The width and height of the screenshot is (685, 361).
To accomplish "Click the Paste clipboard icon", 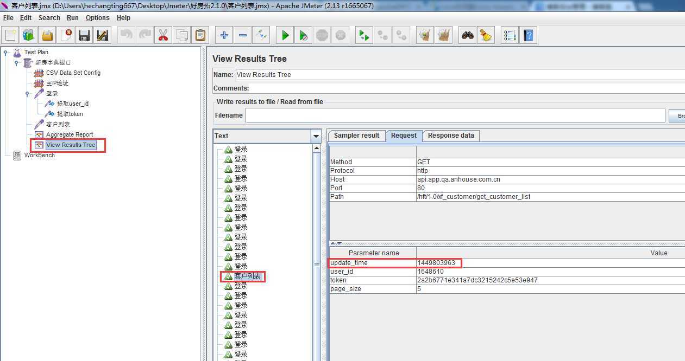I will click(x=200, y=35).
